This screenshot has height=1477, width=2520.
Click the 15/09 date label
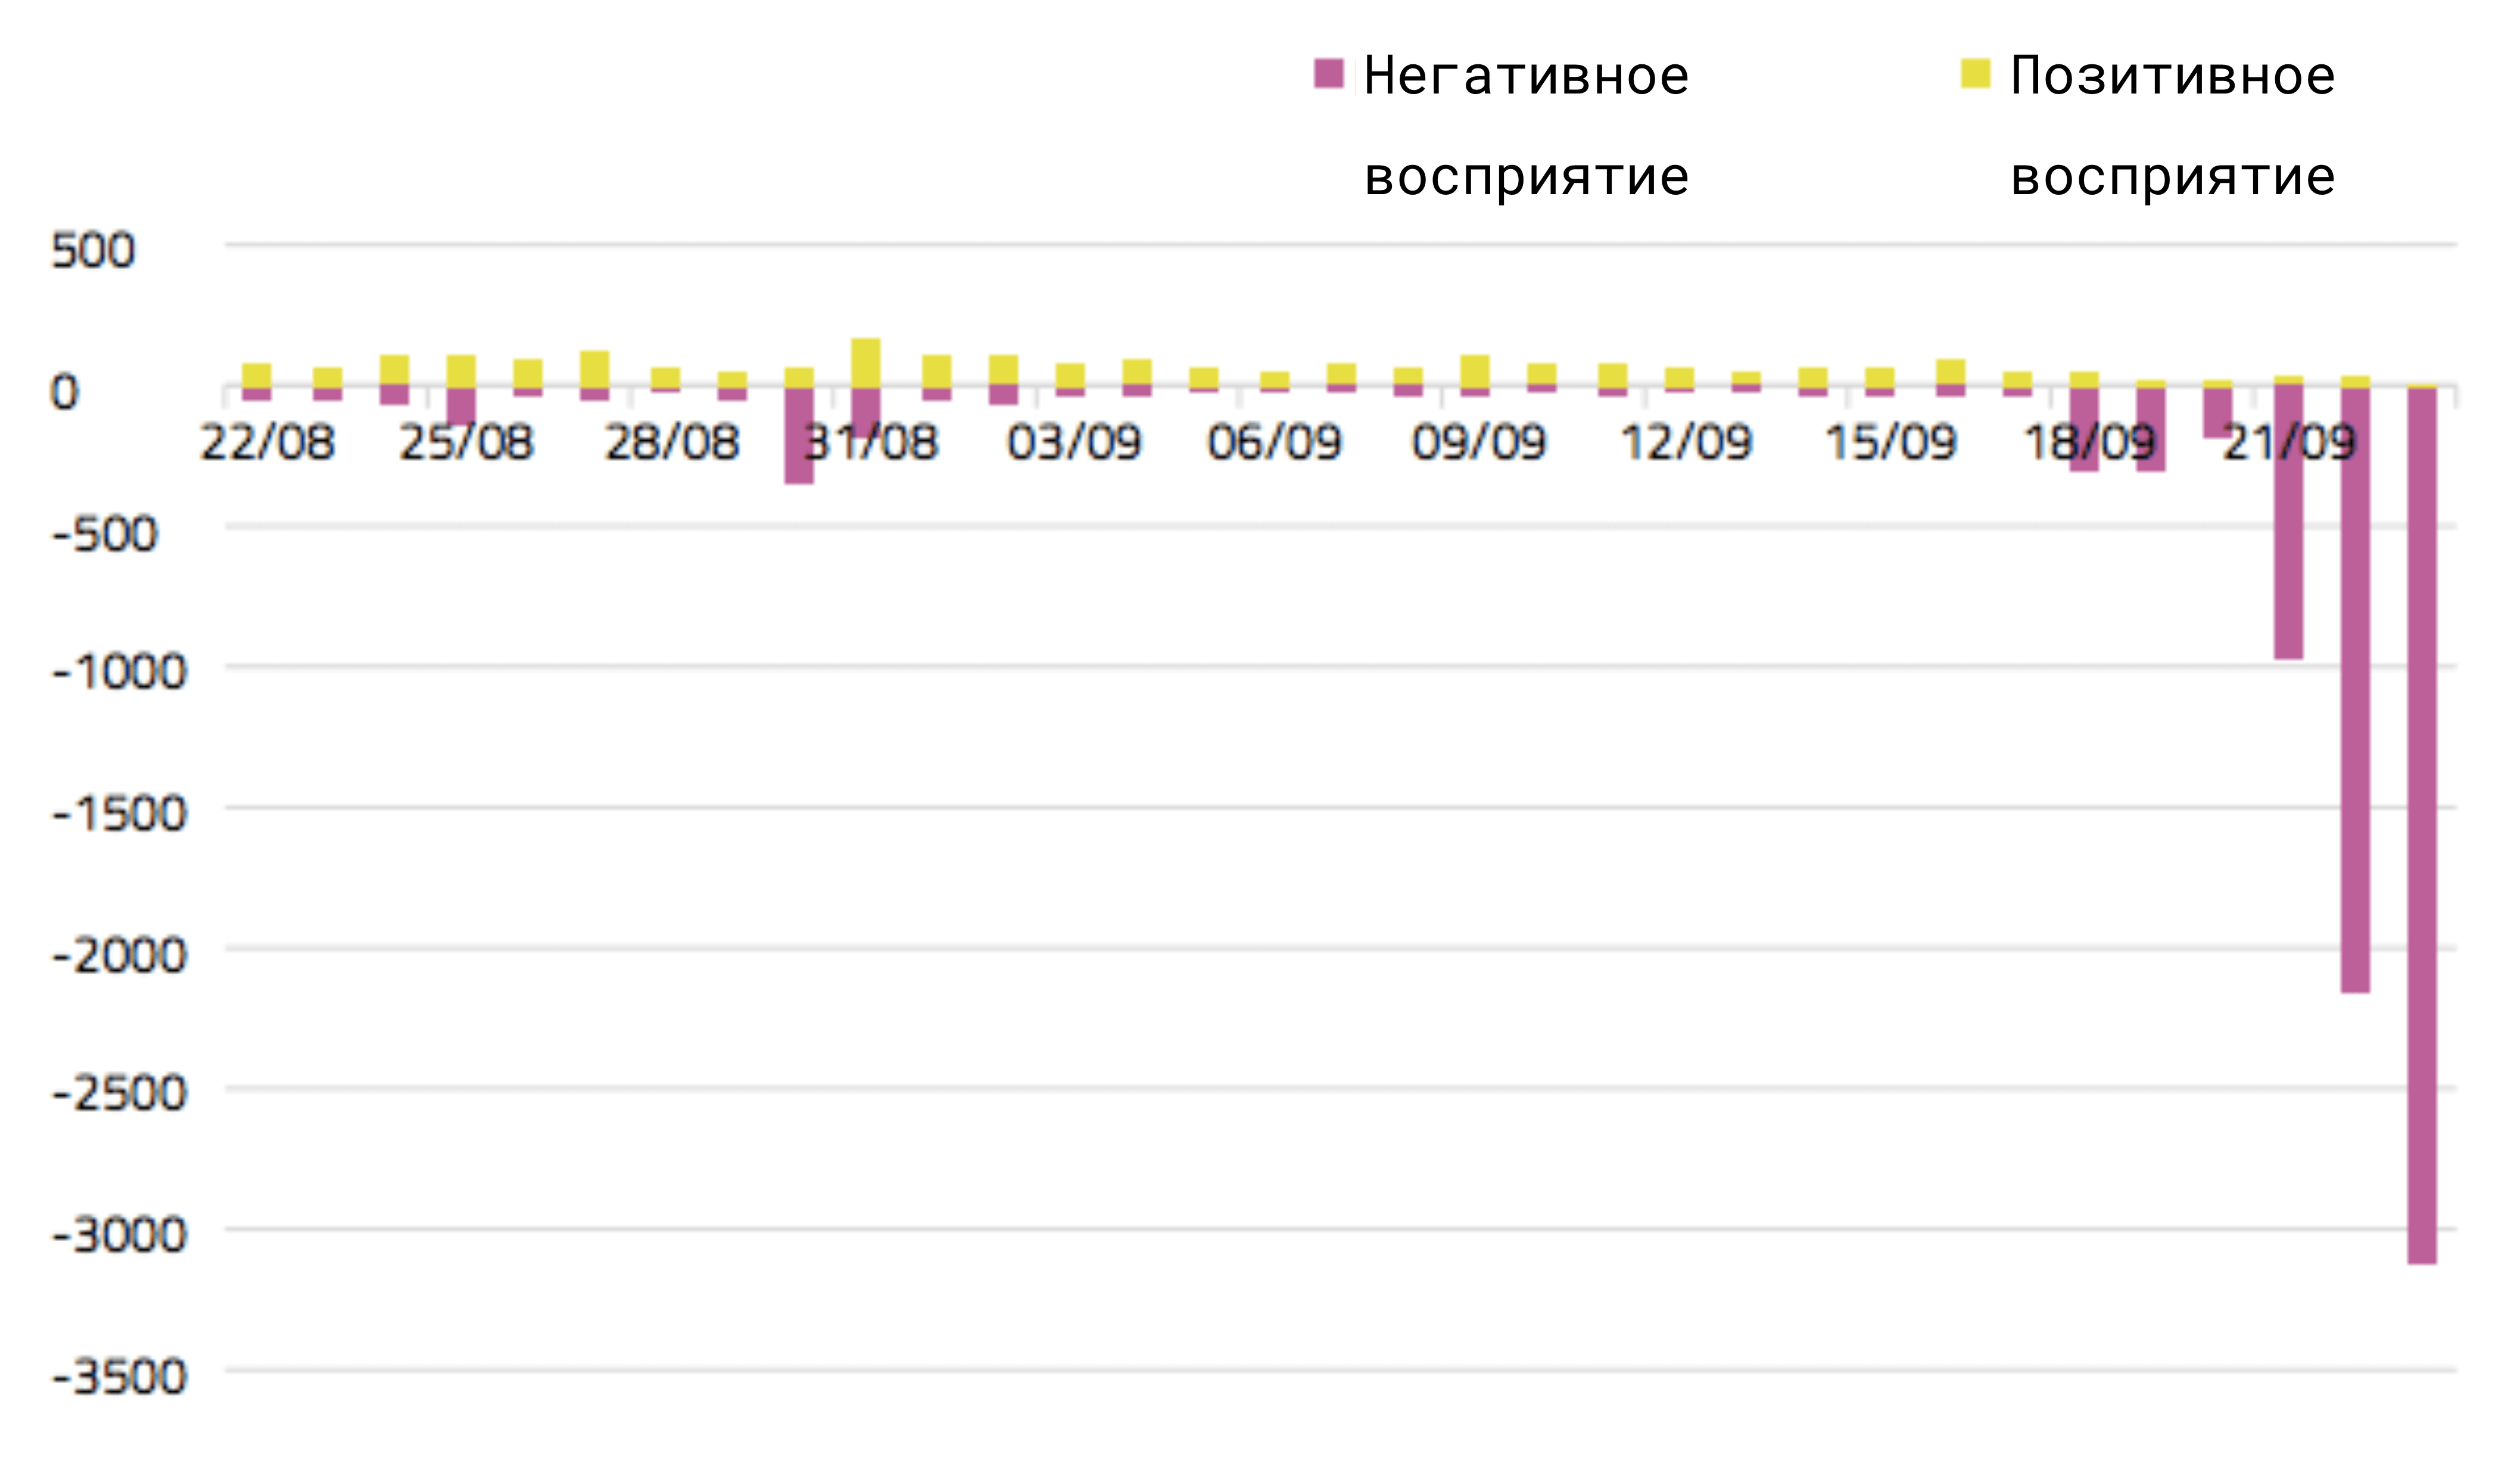pos(1890,443)
